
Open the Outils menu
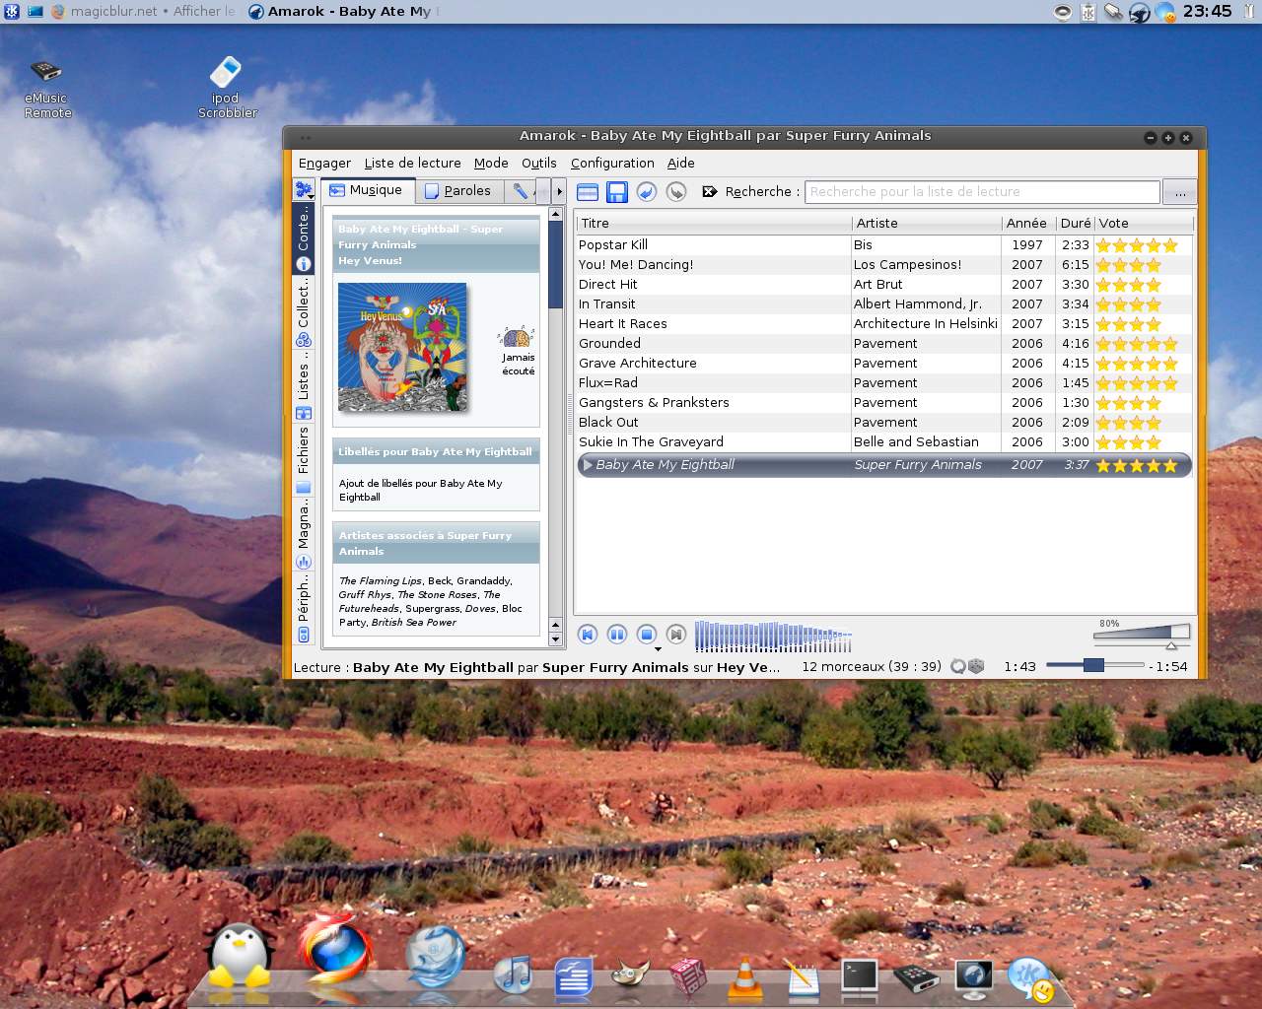[539, 163]
